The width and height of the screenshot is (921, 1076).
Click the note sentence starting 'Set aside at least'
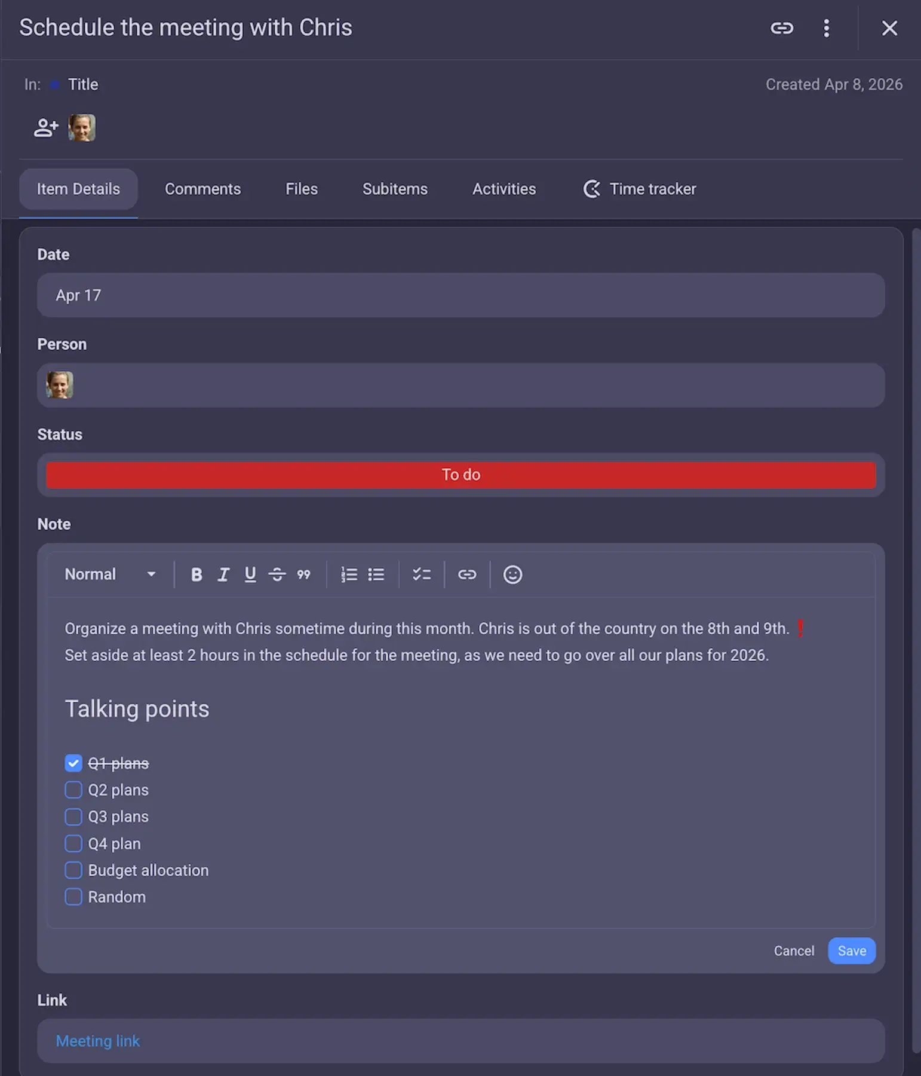tap(416, 656)
